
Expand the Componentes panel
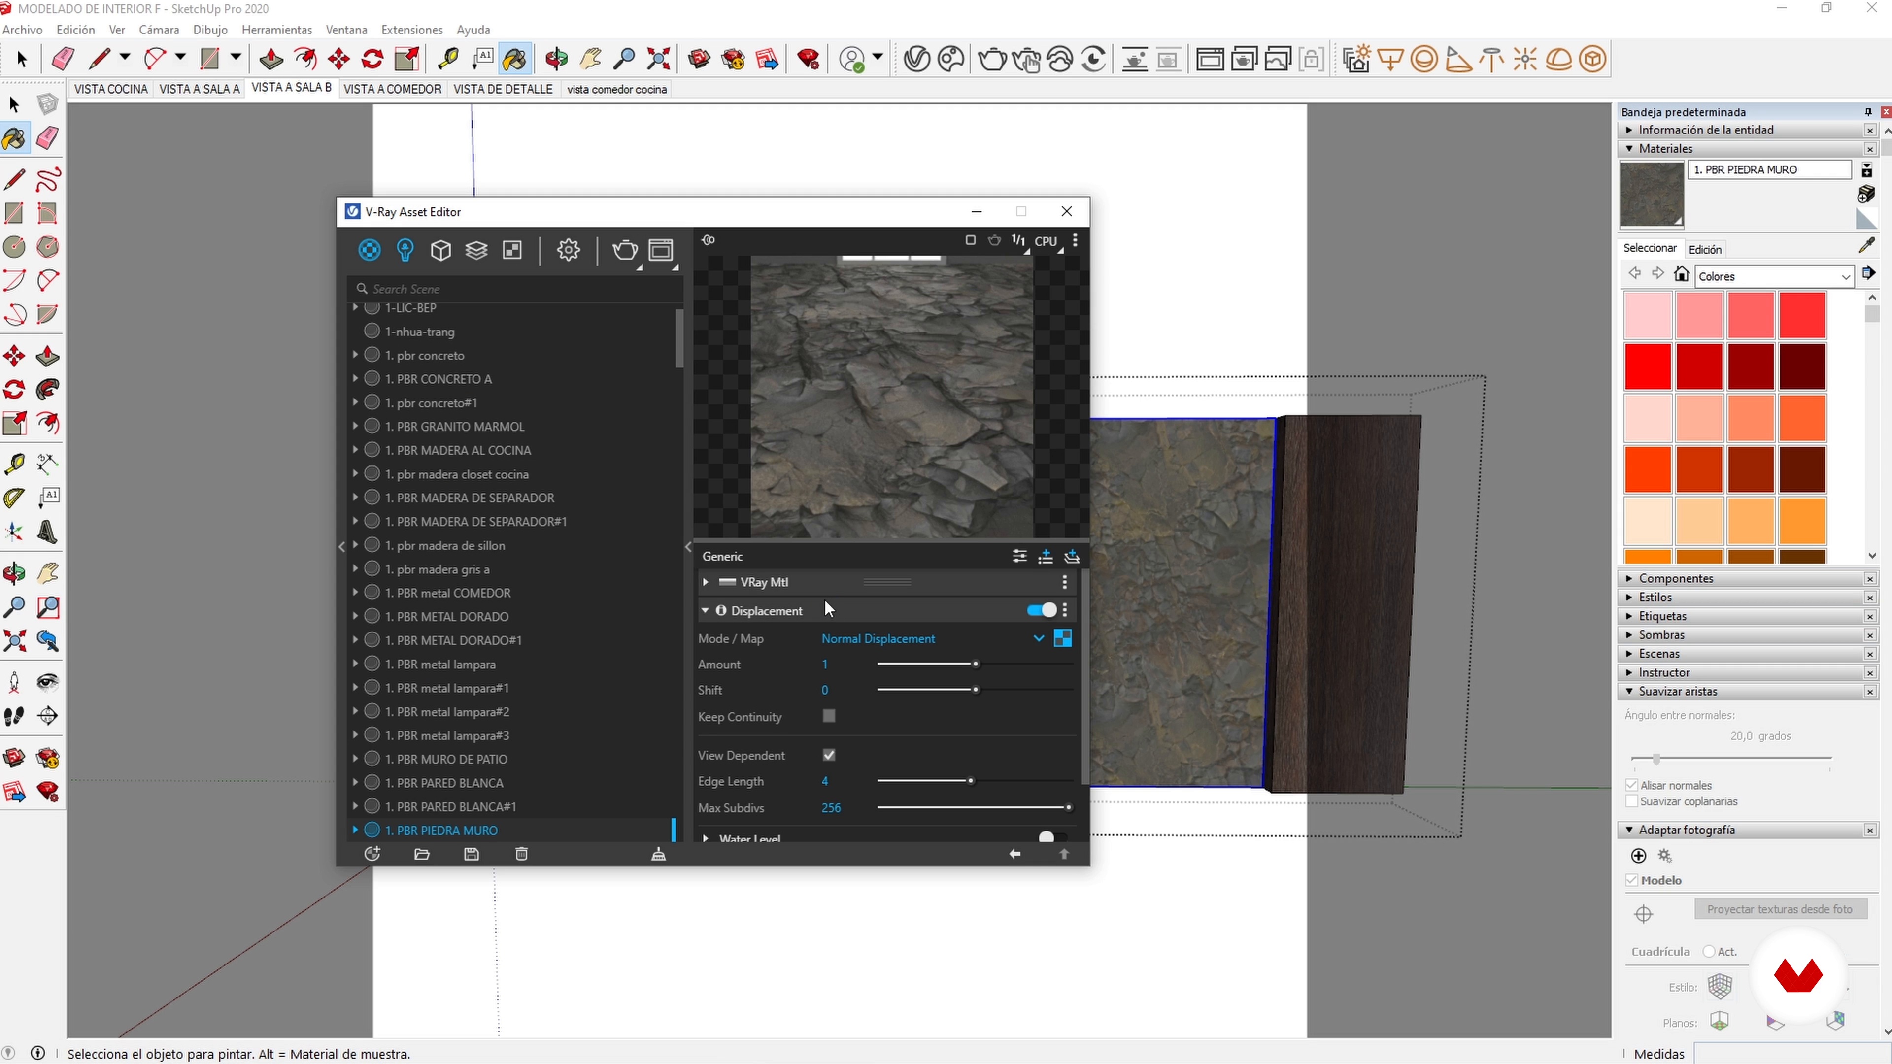click(1630, 578)
